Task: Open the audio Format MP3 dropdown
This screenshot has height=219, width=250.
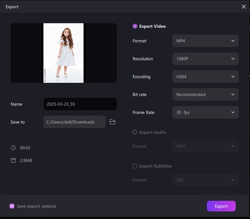Action: (206, 146)
